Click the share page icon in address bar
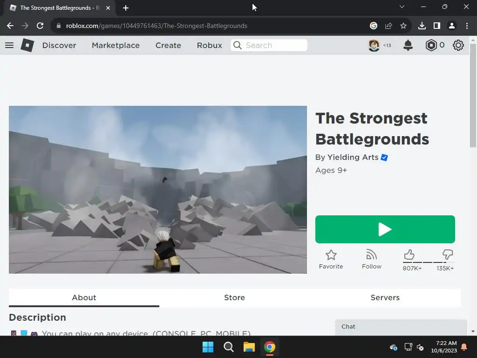Image resolution: width=477 pixels, height=358 pixels. [x=388, y=26]
